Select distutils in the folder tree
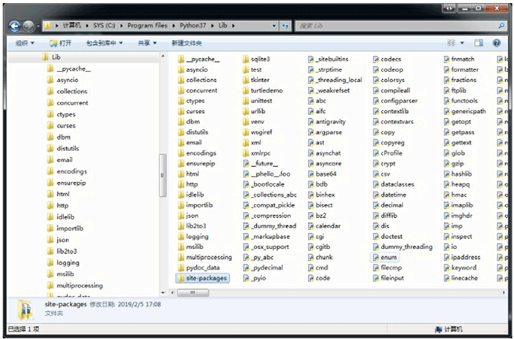 pyautogui.click(x=68, y=148)
